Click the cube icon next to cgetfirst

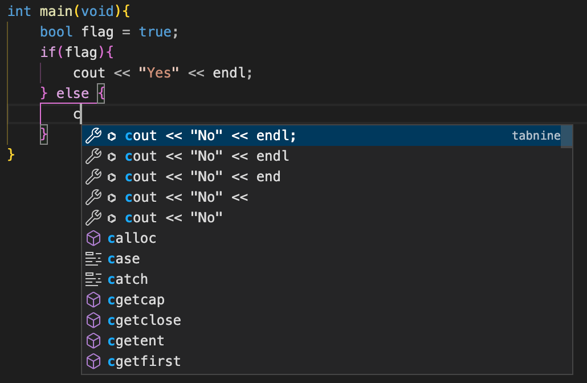pyautogui.click(x=93, y=362)
